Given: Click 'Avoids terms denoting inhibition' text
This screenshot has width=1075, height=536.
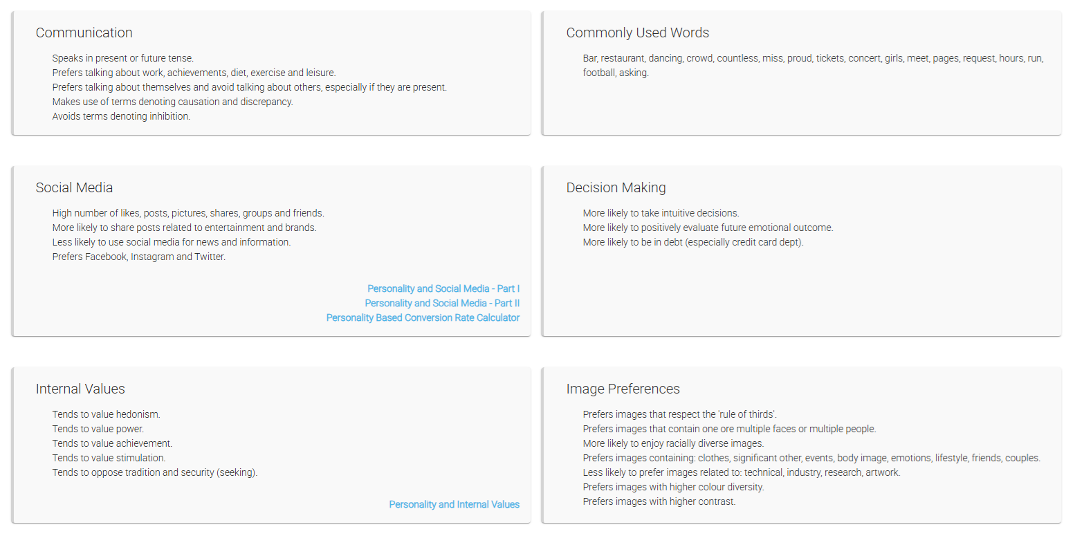Looking at the screenshot, I should pyautogui.click(x=121, y=116).
